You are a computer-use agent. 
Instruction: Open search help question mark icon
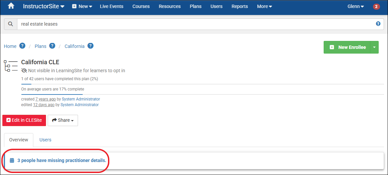click(378, 24)
